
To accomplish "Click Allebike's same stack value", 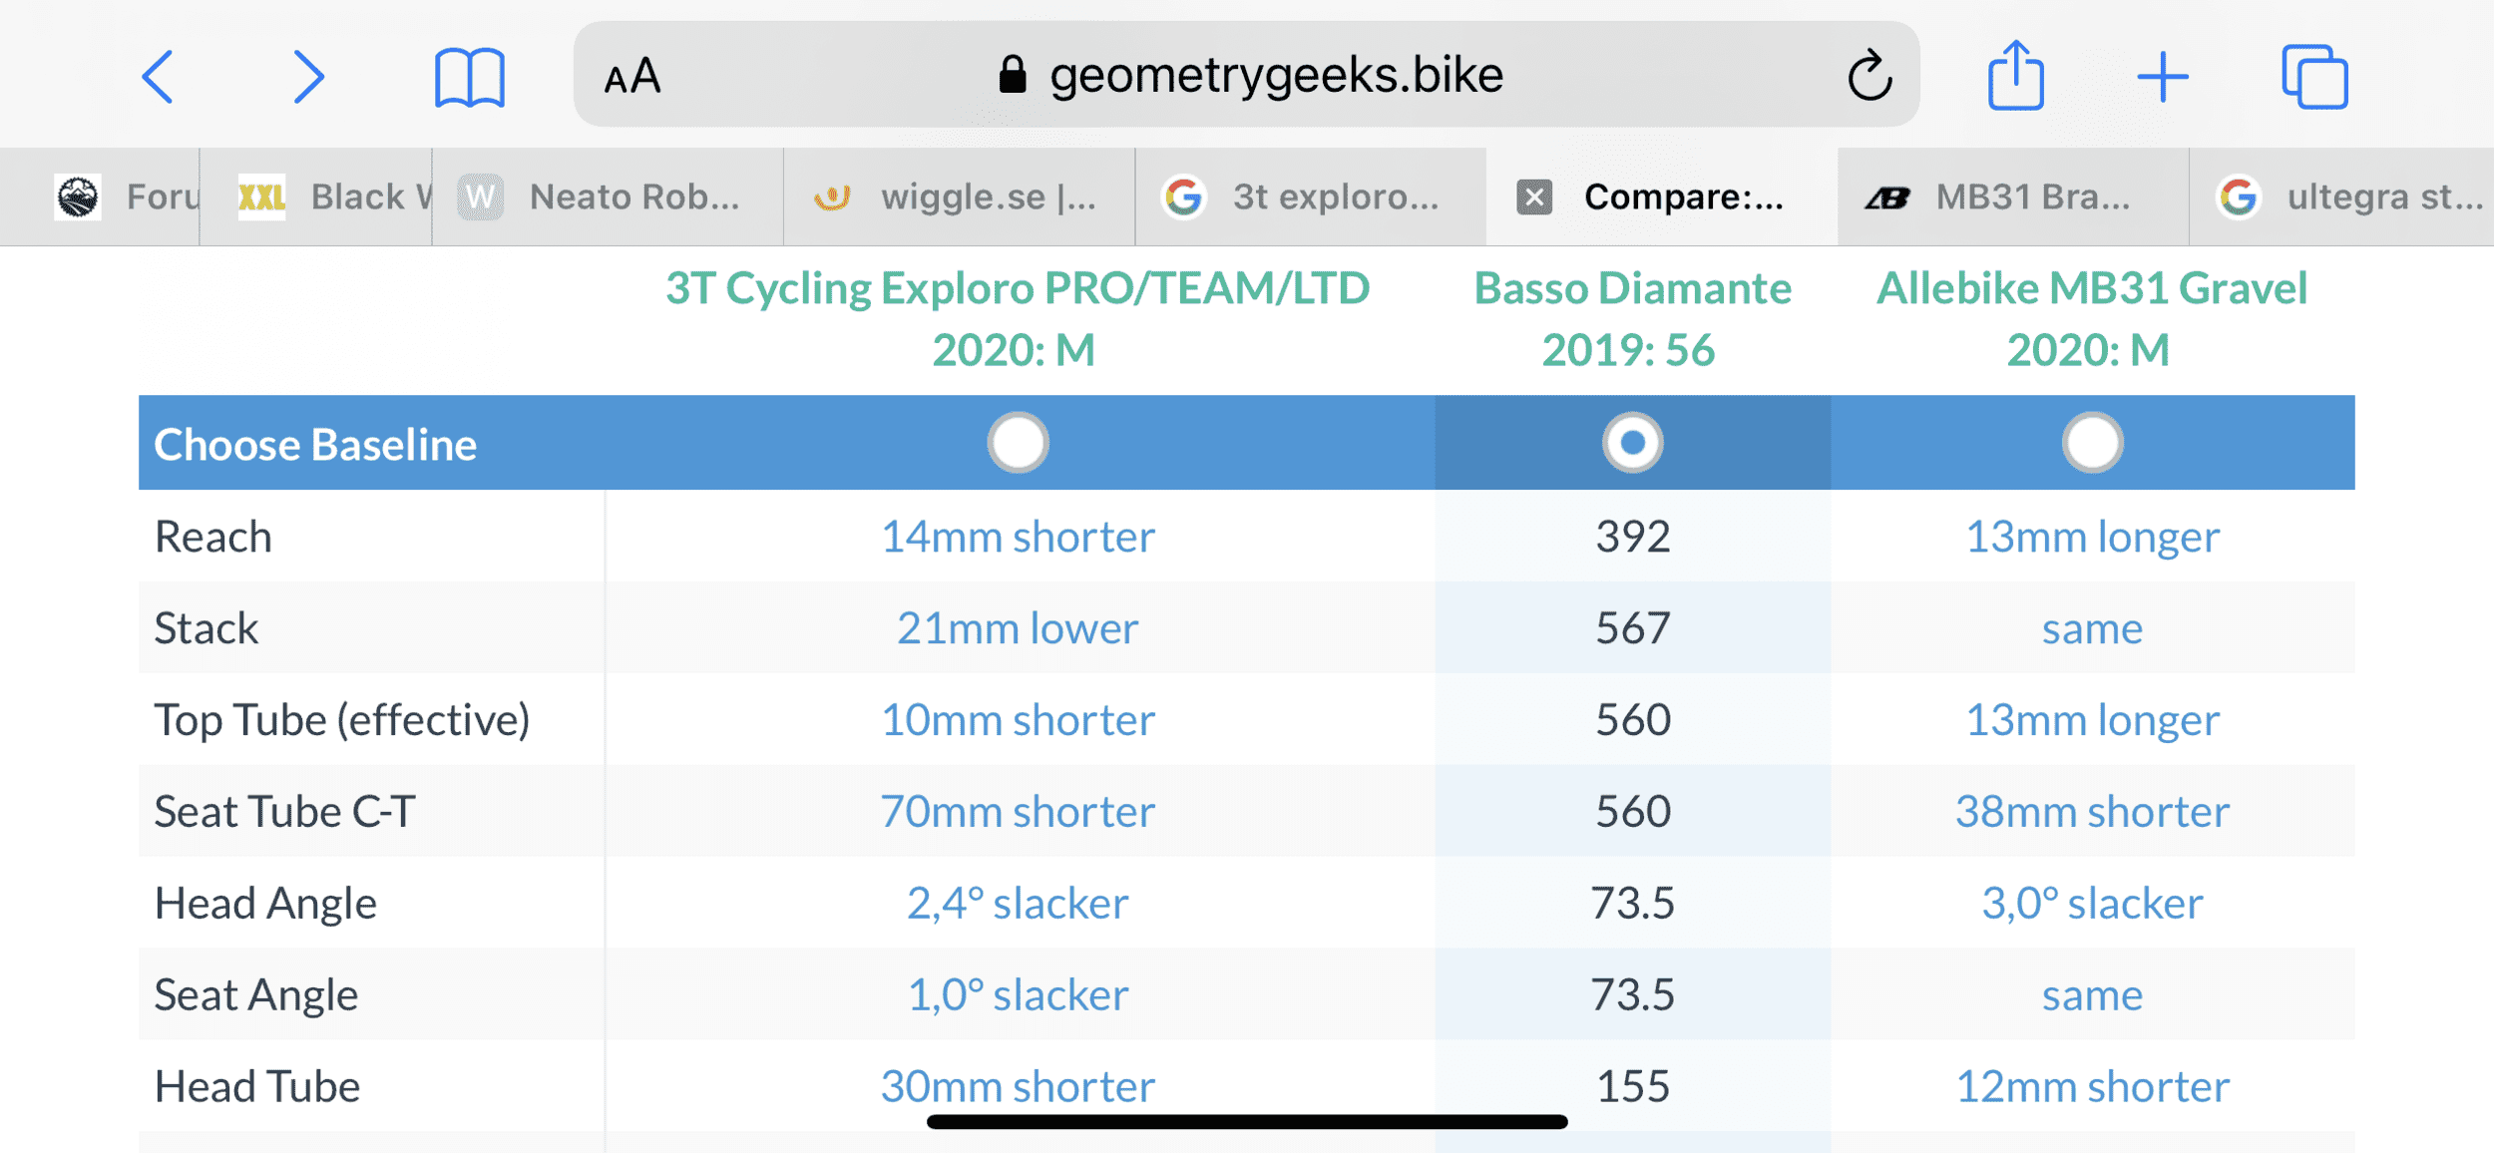I will [x=2092, y=629].
